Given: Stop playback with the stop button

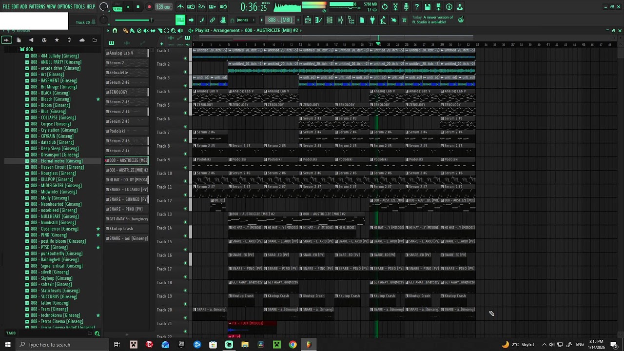Looking at the screenshot, I should [x=138, y=7].
